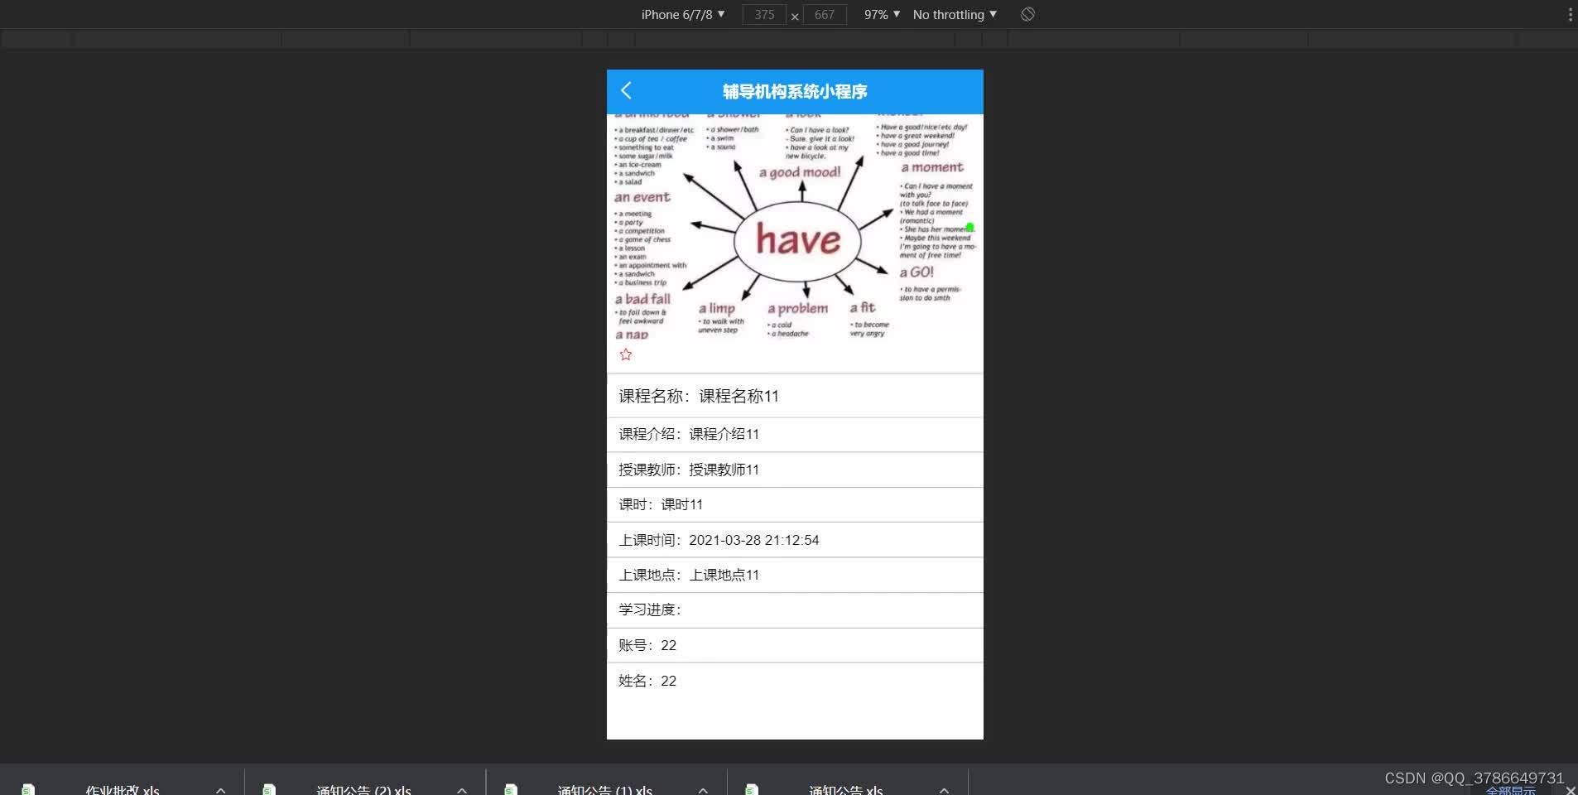Image resolution: width=1578 pixels, height=795 pixels.
Task: Click the 辅导机构系统小程序 header title
Action: [795, 91]
